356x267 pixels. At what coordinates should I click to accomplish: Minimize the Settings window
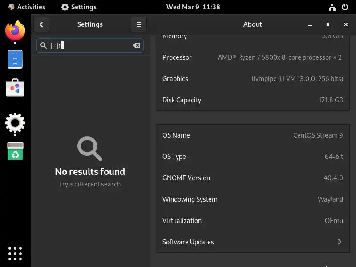(310, 24)
